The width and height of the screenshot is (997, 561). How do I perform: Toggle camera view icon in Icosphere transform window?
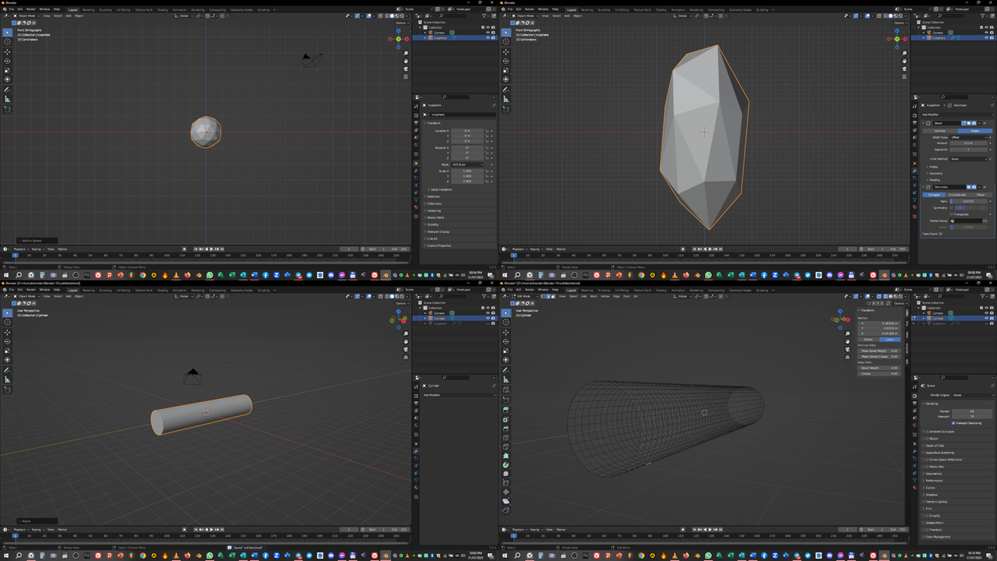coord(406,69)
